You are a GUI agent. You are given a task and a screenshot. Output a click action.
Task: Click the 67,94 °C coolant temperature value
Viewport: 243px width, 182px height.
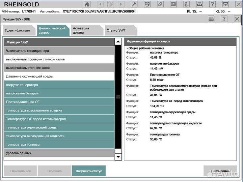click(156, 128)
